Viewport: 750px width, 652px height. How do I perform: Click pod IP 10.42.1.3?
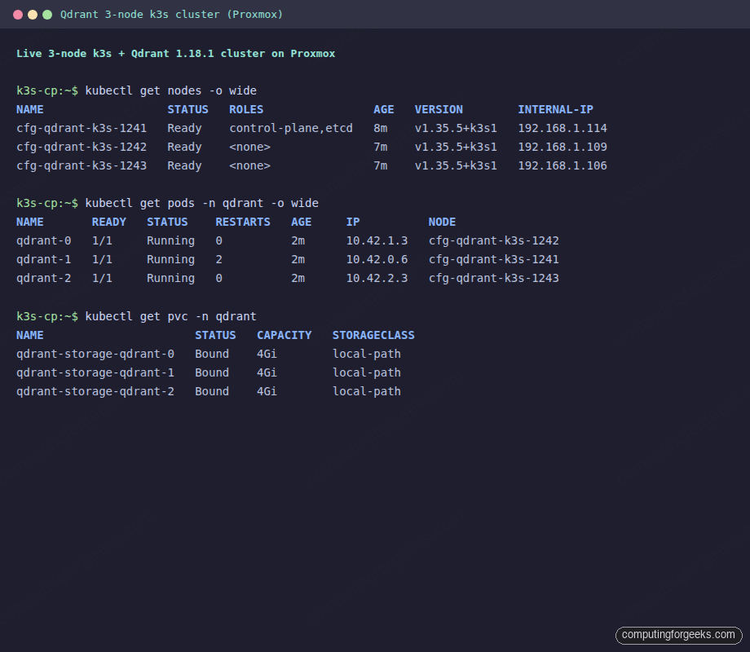click(377, 240)
